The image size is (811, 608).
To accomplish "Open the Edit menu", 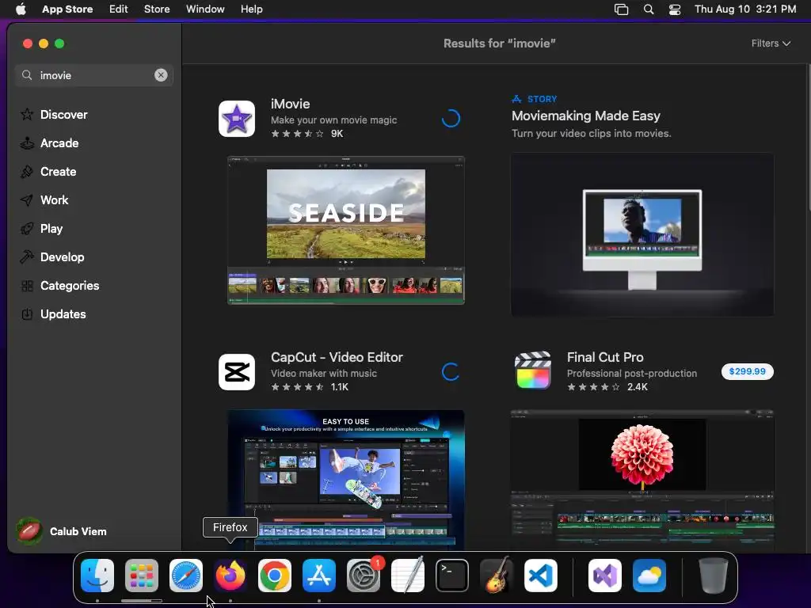I will [x=119, y=9].
